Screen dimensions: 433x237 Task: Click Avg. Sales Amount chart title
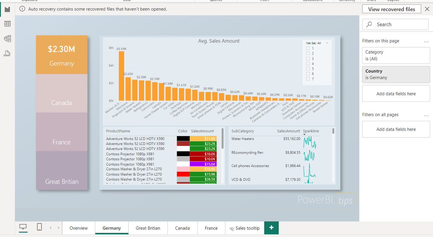click(219, 41)
